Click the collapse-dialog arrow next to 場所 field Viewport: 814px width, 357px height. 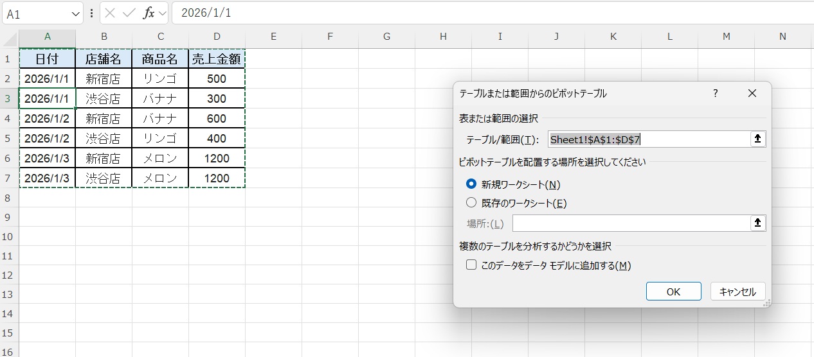(x=757, y=223)
